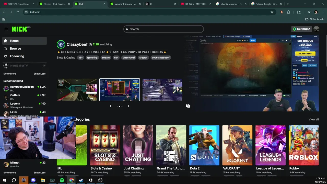Click View all categories
This screenshot has height=184, width=327.
click(x=313, y=119)
